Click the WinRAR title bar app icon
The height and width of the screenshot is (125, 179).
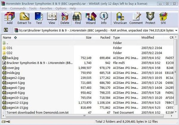point(3,4)
